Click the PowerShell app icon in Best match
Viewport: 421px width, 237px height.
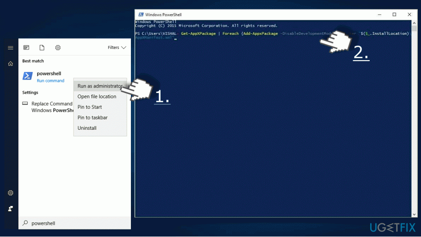[27, 76]
